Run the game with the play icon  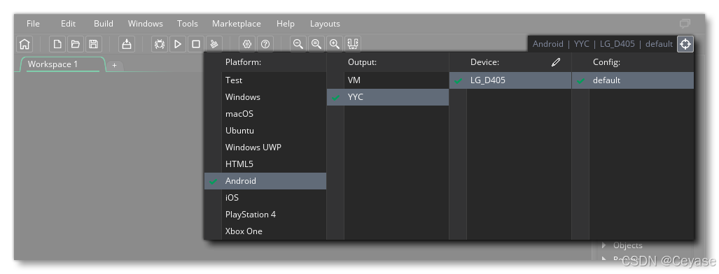[x=177, y=44]
